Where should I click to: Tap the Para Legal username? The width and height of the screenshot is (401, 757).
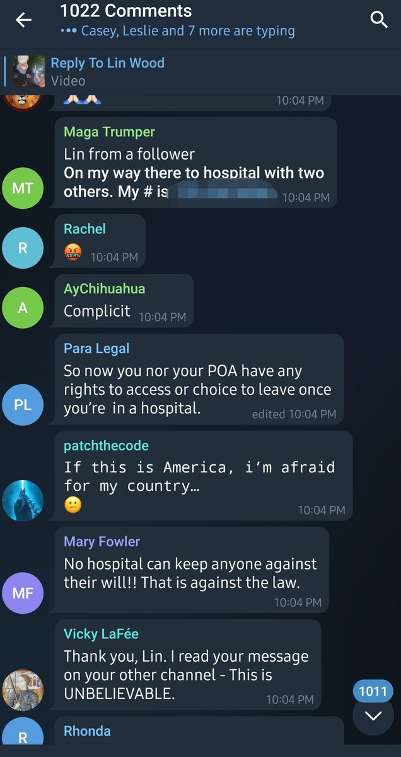coord(96,349)
